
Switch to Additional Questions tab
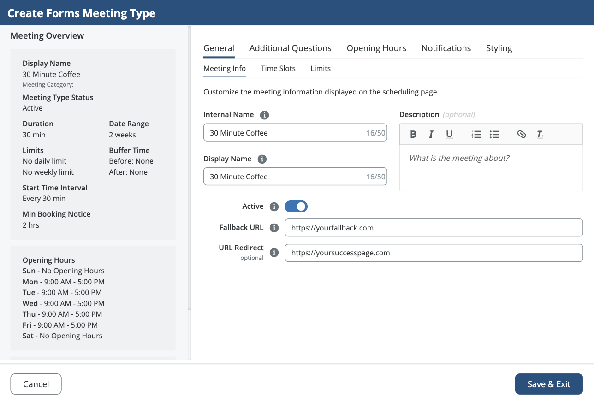[x=290, y=48]
